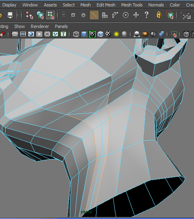Click the persp camera label
Screen dimensions: 194x219
(x=86, y=212)
